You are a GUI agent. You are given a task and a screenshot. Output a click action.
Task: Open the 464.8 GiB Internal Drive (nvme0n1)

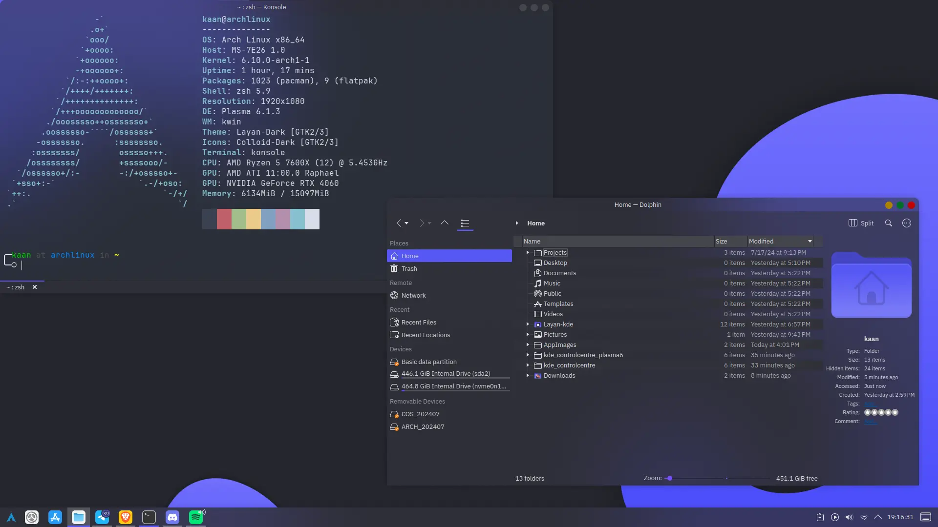click(449, 386)
